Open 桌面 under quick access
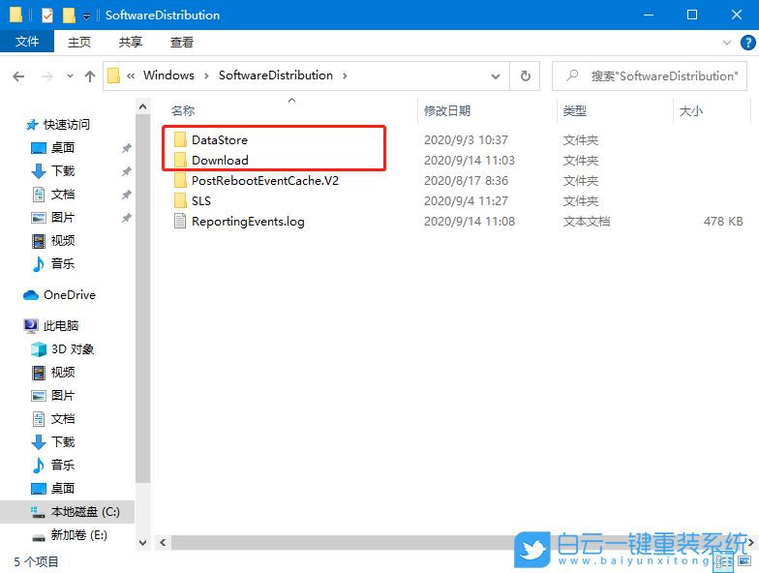 [62, 147]
